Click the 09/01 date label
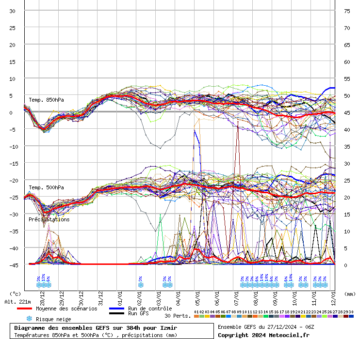This screenshot has width=359, height=339. [x=275, y=298]
